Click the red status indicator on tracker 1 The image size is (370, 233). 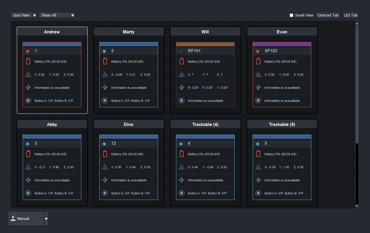click(28, 51)
